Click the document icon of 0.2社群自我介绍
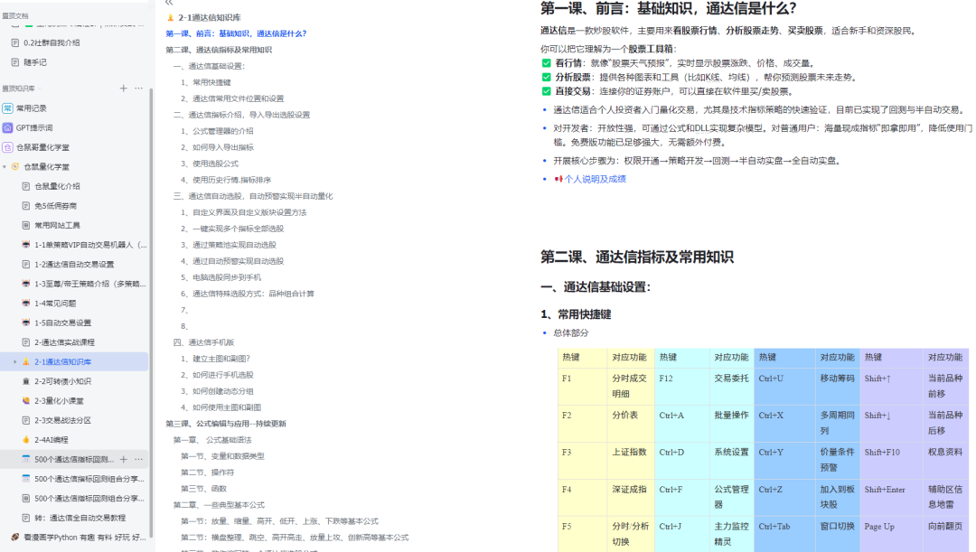The width and height of the screenshot is (976, 552). pyautogui.click(x=15, y=43)
